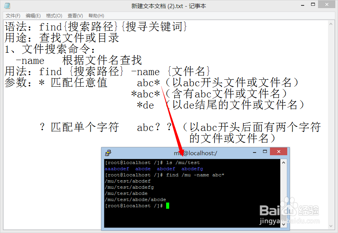Open the 格式(O) menu

tap(54, 16)
